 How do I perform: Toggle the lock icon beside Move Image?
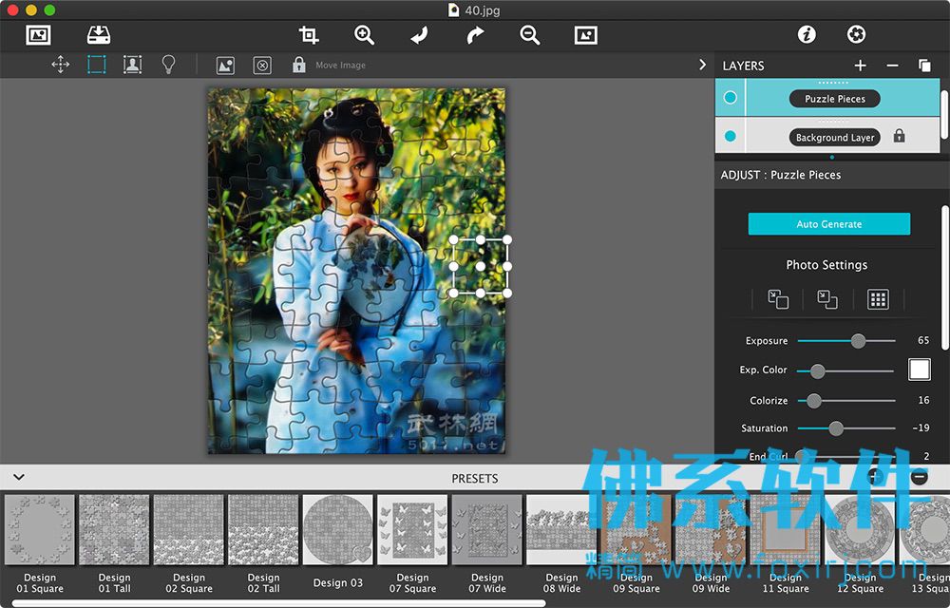[298, 65]
